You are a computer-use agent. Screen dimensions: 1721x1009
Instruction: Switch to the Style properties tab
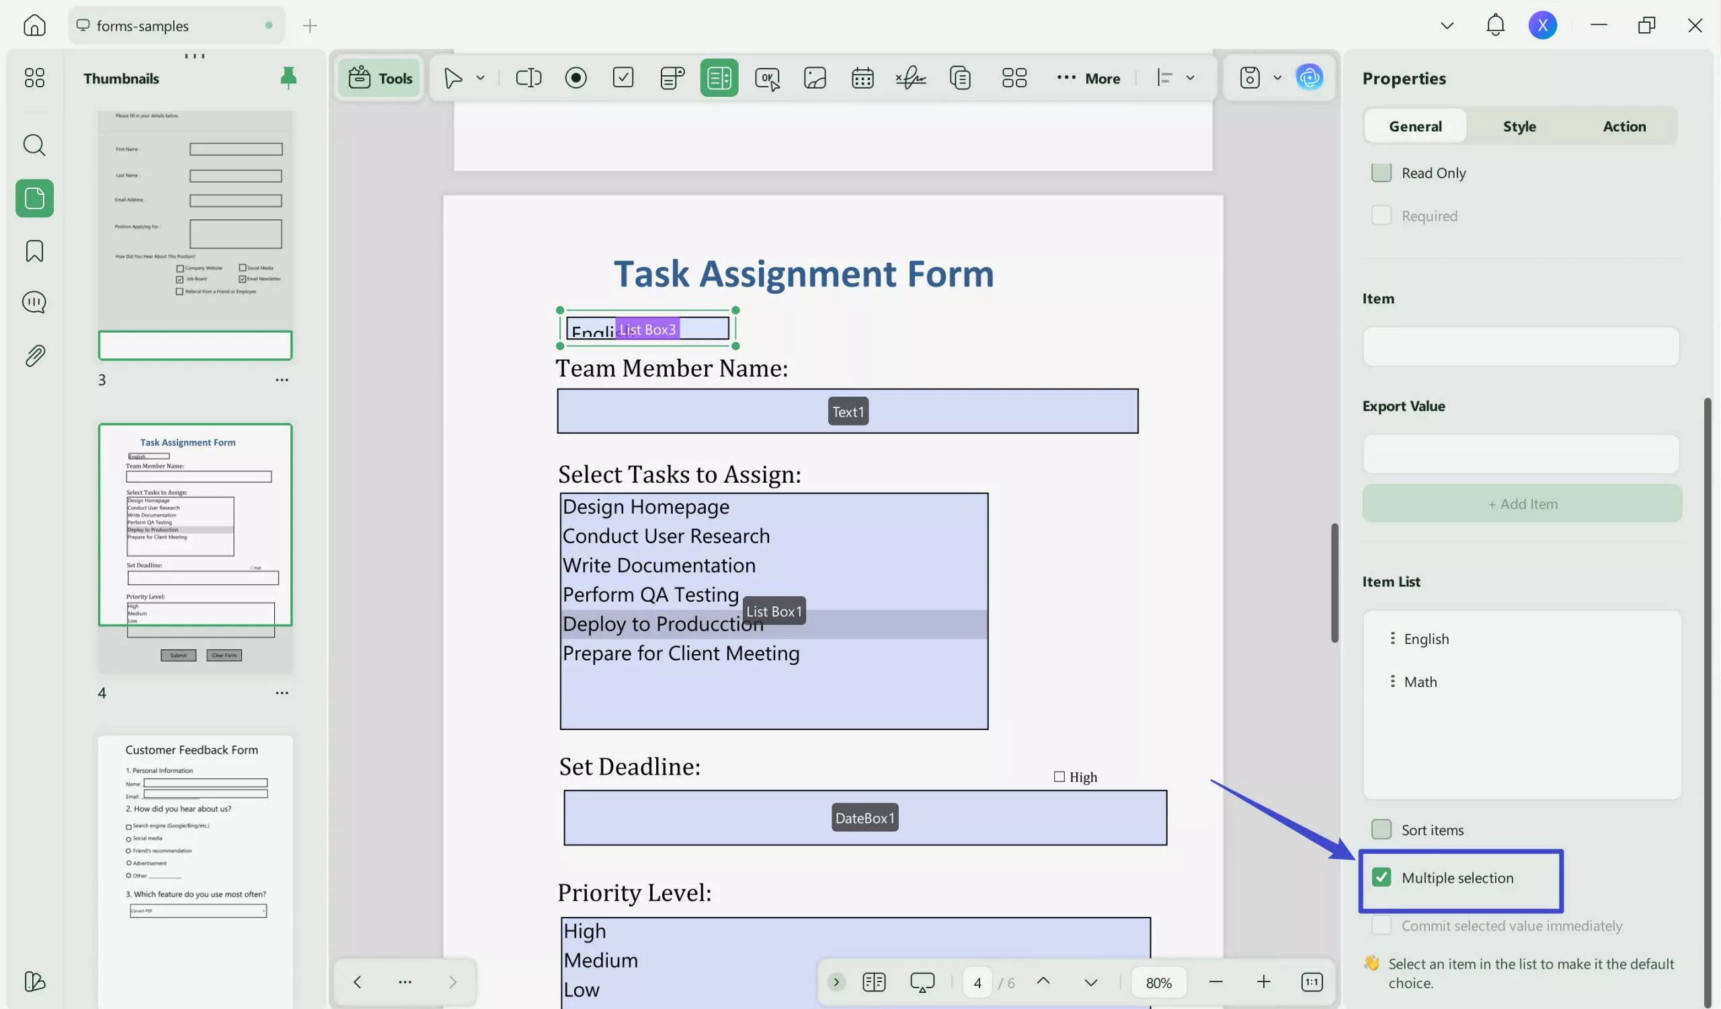[x=1519, y=126]
